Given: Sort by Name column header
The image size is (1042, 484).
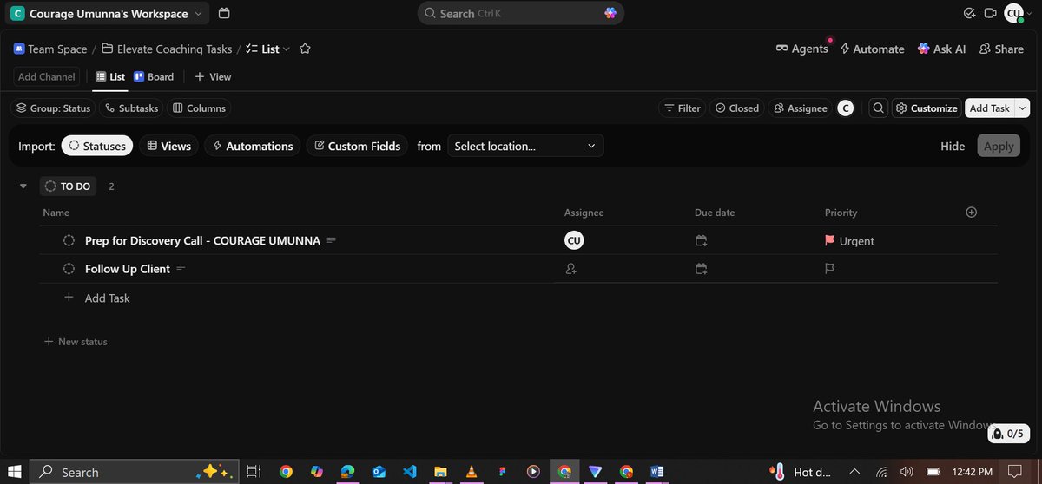Looking at the screenshot, I should pyautogui.click(x=56, y=212).
